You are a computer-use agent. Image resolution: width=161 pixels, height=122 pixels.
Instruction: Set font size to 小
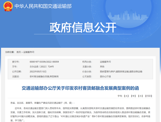coord(140,96)
